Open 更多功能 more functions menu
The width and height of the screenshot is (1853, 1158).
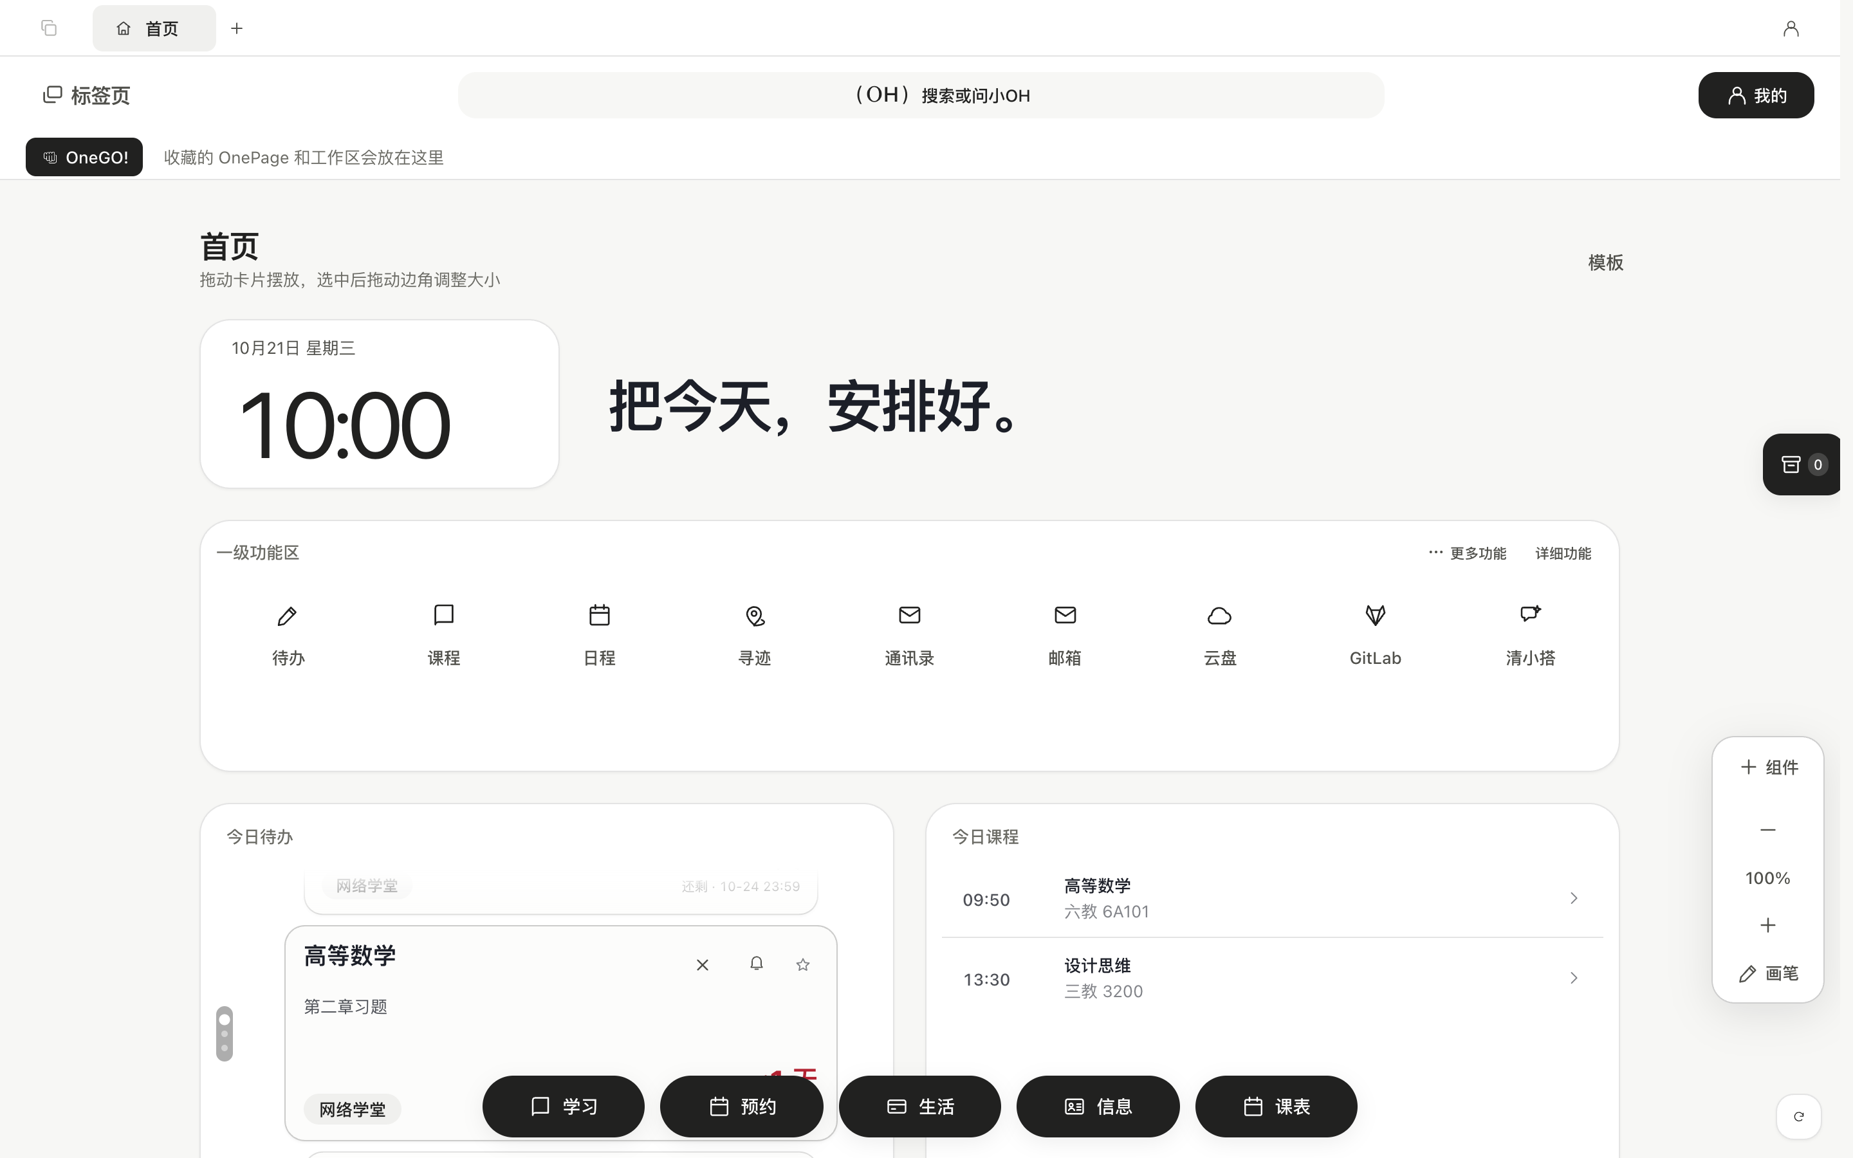1467,553
